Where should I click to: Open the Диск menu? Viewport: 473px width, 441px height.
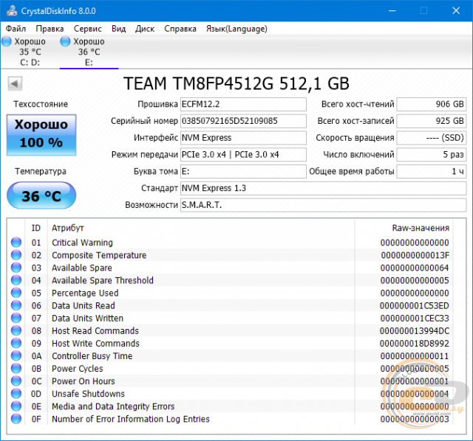[x=145, y=29]
